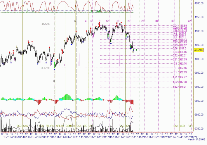Select the gray 63 bar count label

tap(76, 21)
